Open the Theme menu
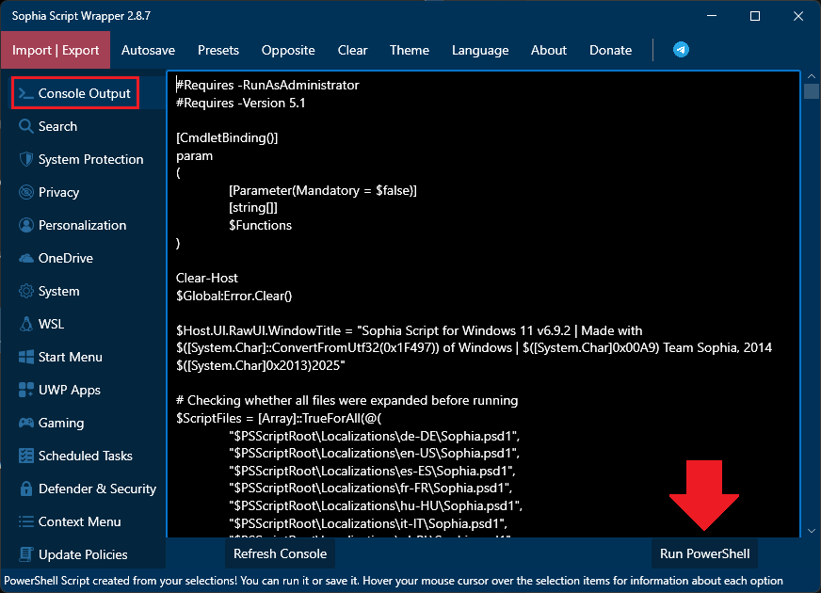Image resolution: width=821 pixels, height=593 pixels. click(x=409, y=50)
